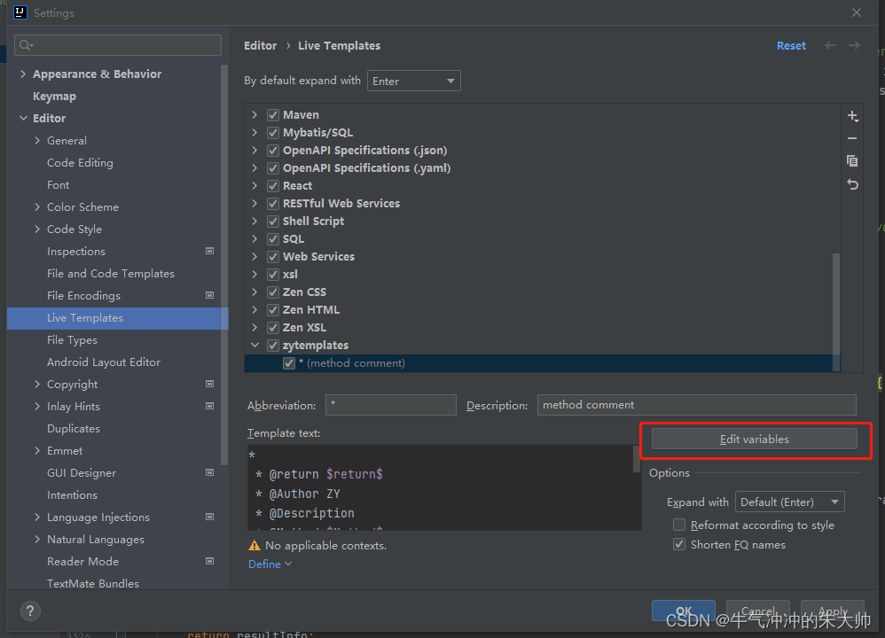Open Intentions settings page
Viewport: 885px width, 638px height.
click(72, 495)
